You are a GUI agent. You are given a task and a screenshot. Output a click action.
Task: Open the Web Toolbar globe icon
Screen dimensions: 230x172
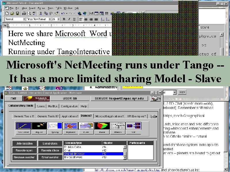pos(85,13)
